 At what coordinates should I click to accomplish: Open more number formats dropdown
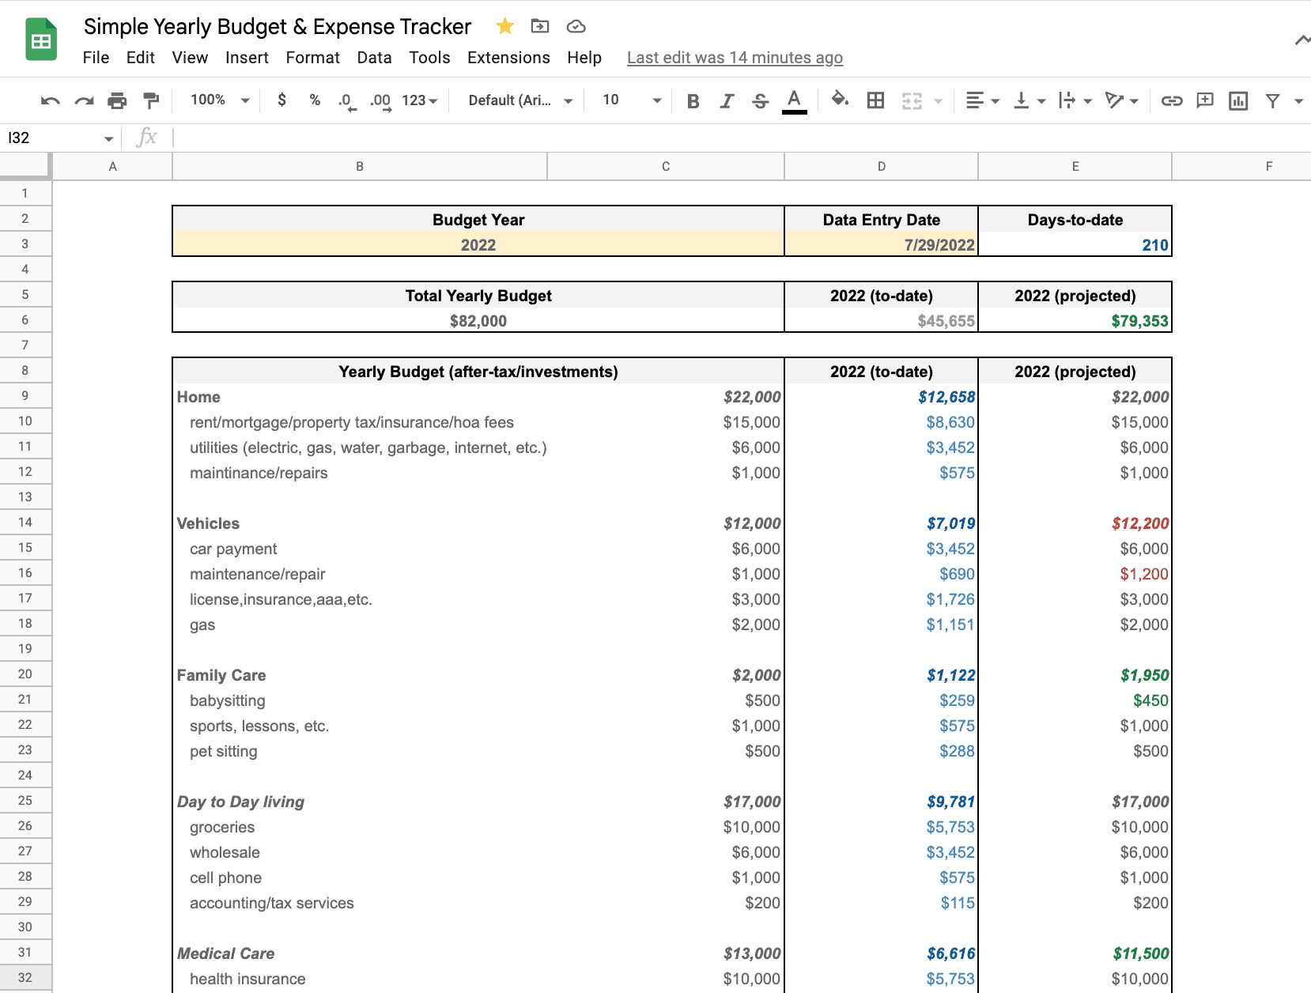coord(419,100)
